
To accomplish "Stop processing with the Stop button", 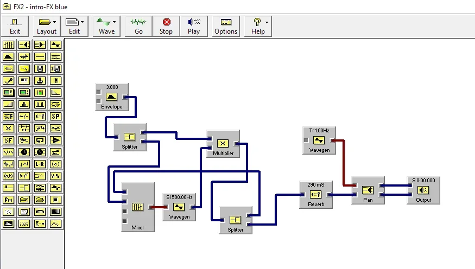I will 166,26.
